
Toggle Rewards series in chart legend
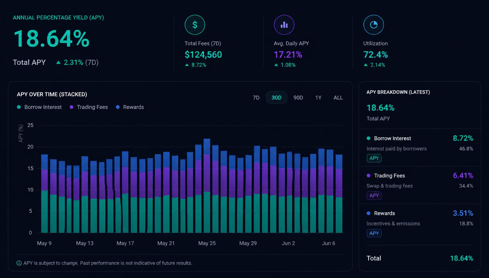click(x=130, y=107)
